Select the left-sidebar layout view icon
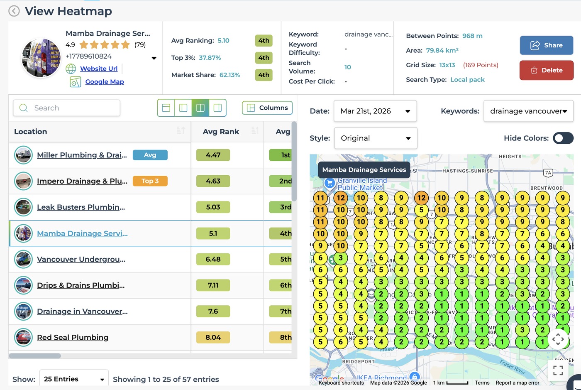 pyautogui.click(x=183, y=108)
